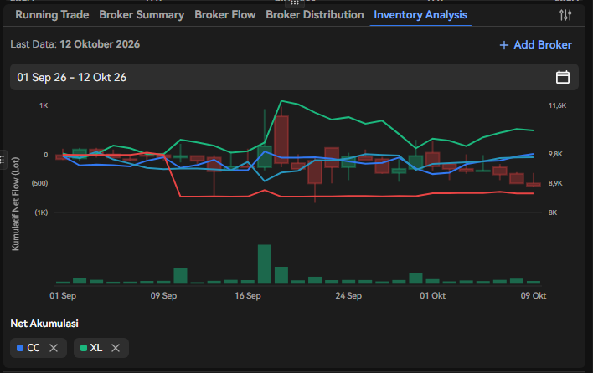Image resolution: width=593 pixels, height=373 pixels.
Task: Select the Inventory Analysis tab
Action: pos(420,15)
